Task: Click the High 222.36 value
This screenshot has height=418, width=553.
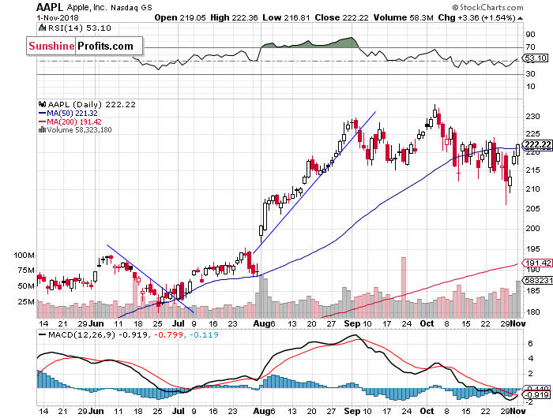Action: click(234, 17)
